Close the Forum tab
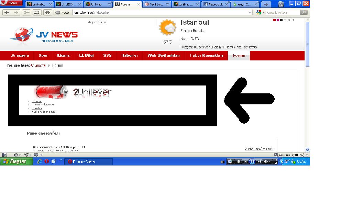The width and height of the screenshot is (352, 206). [138, 4]
